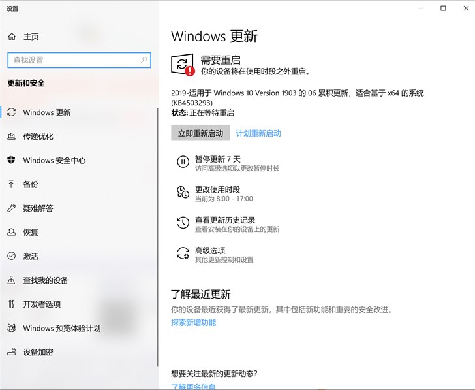This screenshot has width=475, height=390.
Task: Click the gear-sync icon for 高级选项
Action: [x=183, y=253]
